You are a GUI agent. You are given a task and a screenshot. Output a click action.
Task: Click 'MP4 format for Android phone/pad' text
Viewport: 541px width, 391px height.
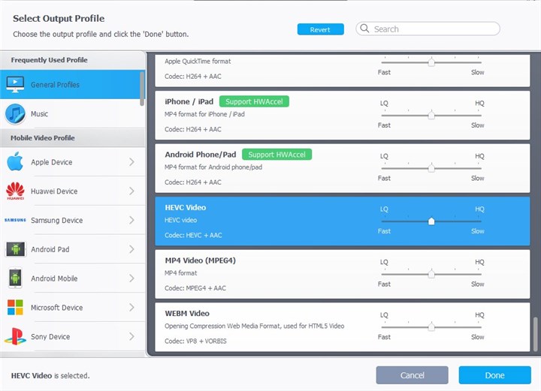tap(213, 167)
